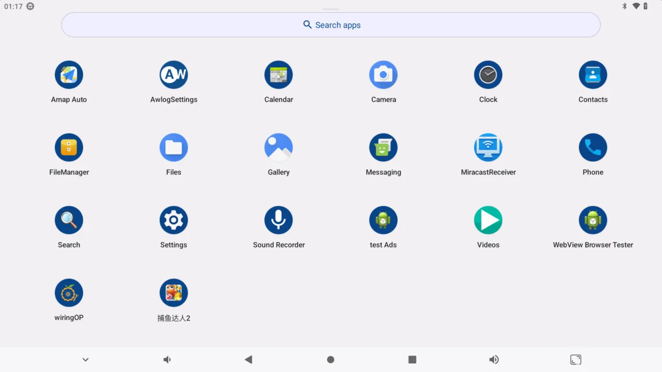The image size is (662, 372).
Task: Open the Camera app
Action: (383, 74)
